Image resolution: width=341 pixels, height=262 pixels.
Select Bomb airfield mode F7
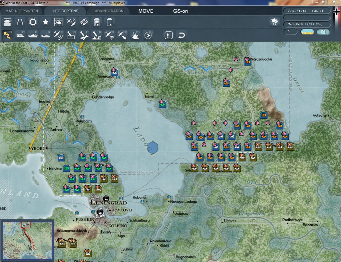84,35
